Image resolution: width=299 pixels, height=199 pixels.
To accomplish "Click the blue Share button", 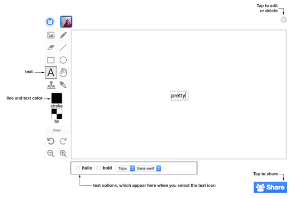I will pyautogui.click(x=270, y=187).
